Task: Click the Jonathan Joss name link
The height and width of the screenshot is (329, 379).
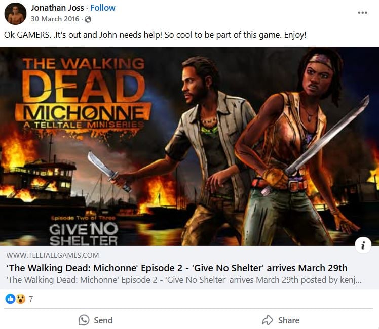Action: (57, 8)
